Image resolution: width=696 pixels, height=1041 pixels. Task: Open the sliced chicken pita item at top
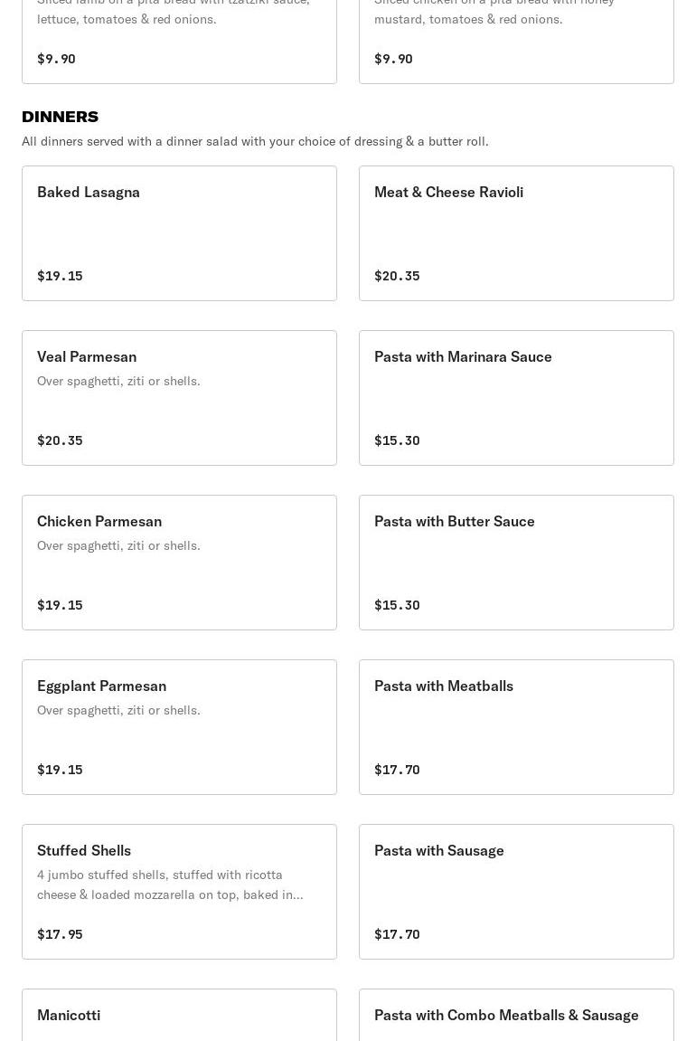coord(516,36)
